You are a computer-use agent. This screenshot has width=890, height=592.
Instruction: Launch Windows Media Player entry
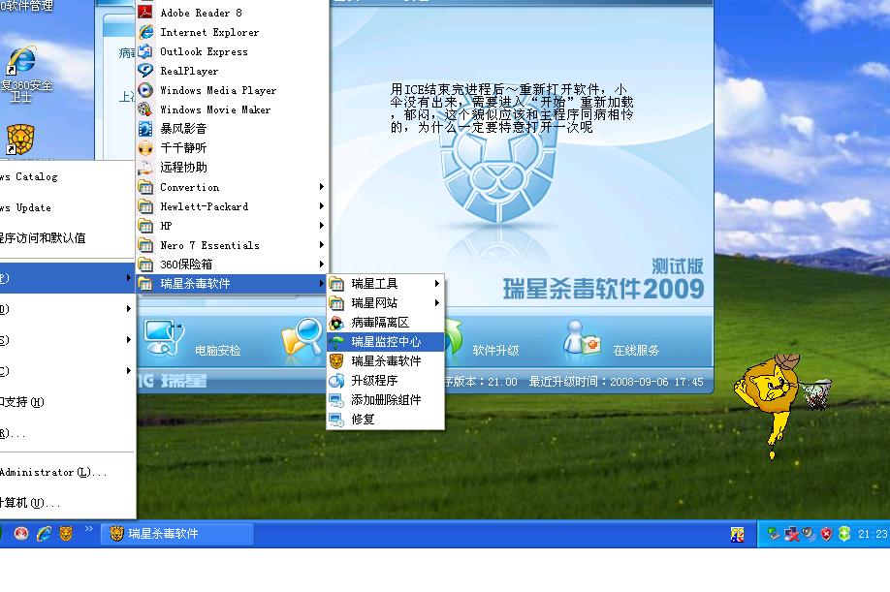tap(232, 90)
